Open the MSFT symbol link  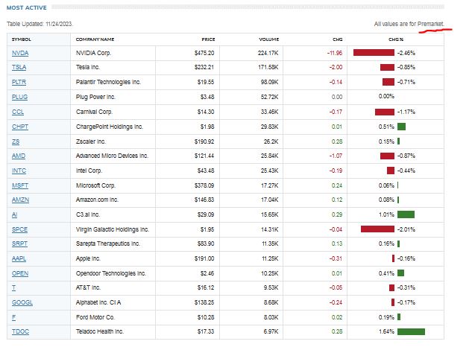[x=20, y=185]
